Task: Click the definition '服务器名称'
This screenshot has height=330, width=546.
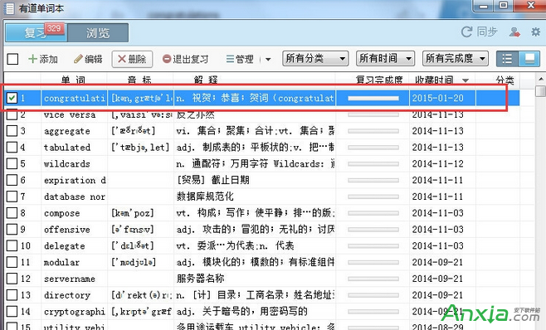Action: (x=200, y=279)
